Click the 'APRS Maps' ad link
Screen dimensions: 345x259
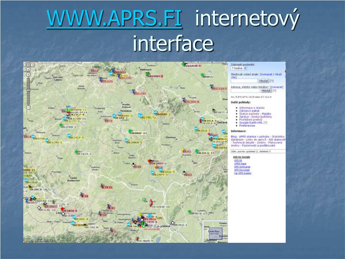[240, 164]
